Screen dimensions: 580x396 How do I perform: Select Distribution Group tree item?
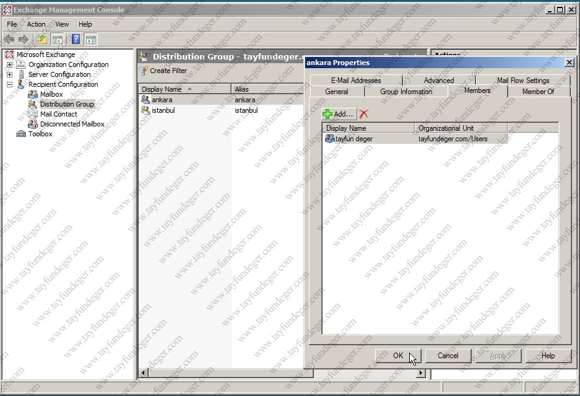coord(67,104)
